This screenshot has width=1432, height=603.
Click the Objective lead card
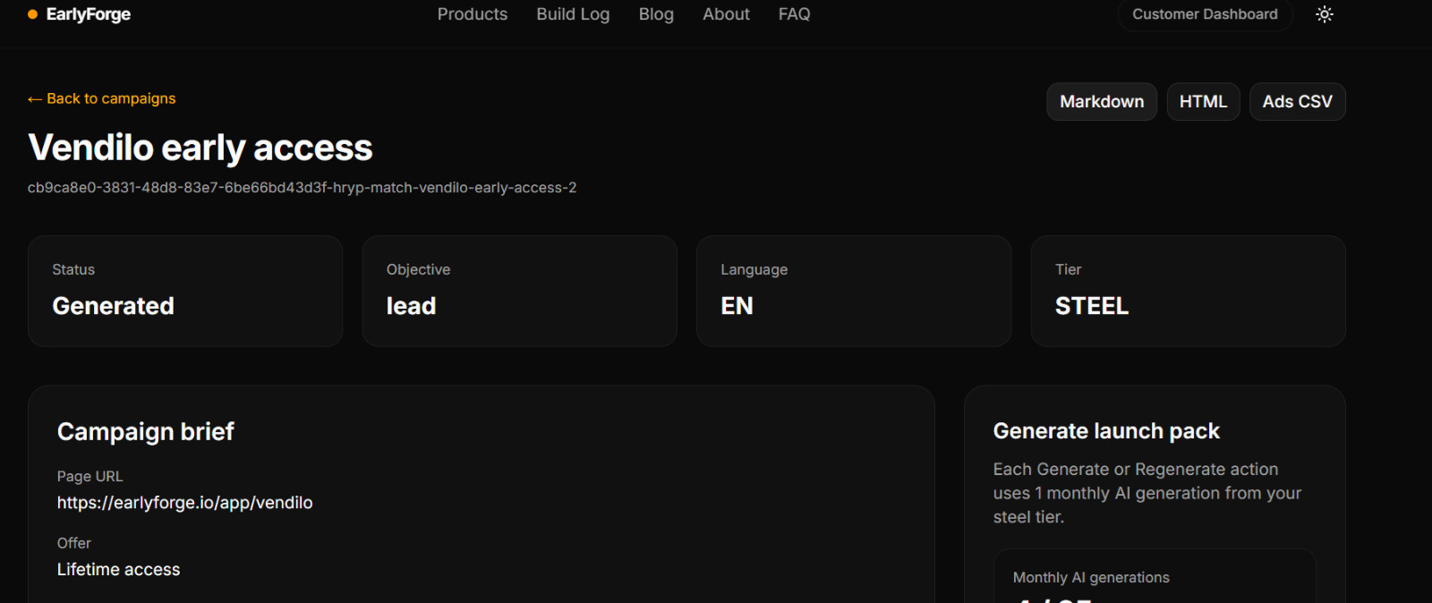click(519, 291)
